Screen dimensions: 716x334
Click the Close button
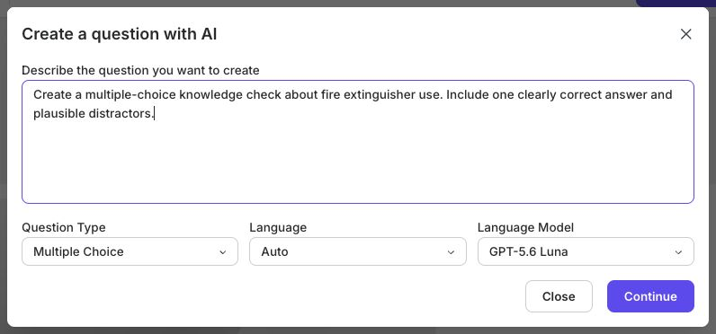coord(559,296)
